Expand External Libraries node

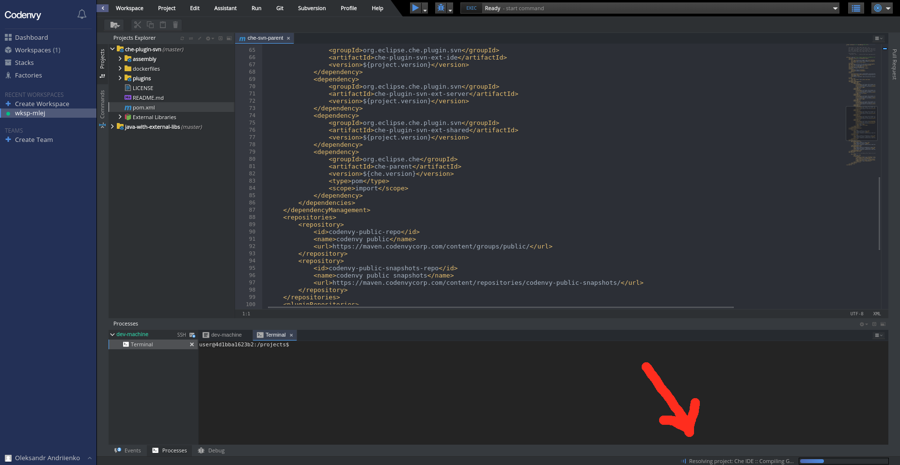coord(120,117)
